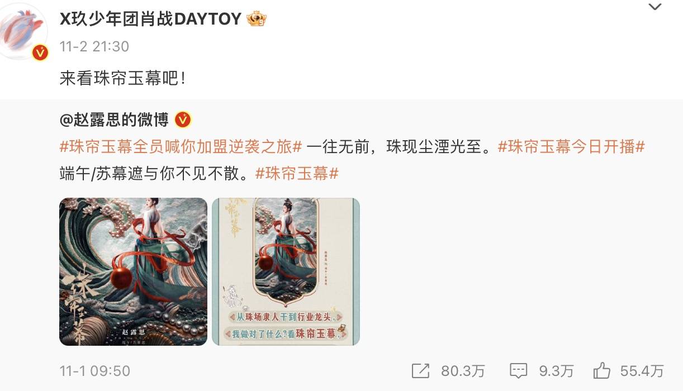Click the X玖少年团肖战DAYTOY profile avatar
The image size is (683, 391).
point(23,31)
